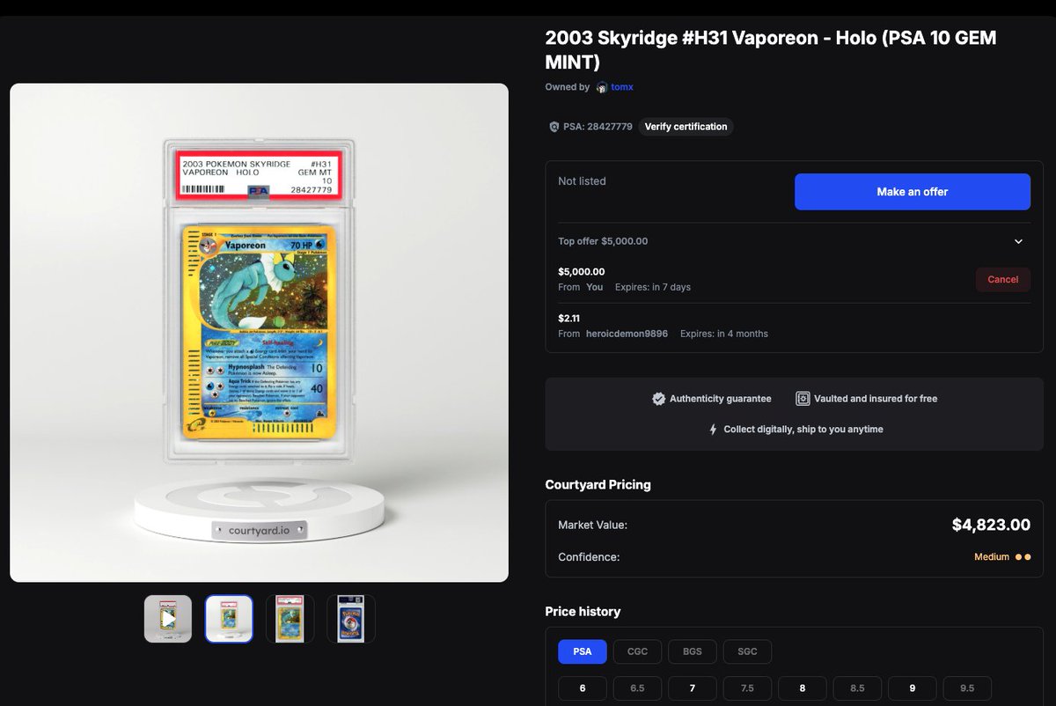Play the video thumbnail of the card
Screen dimensions: 1056x706
(168, 619)
